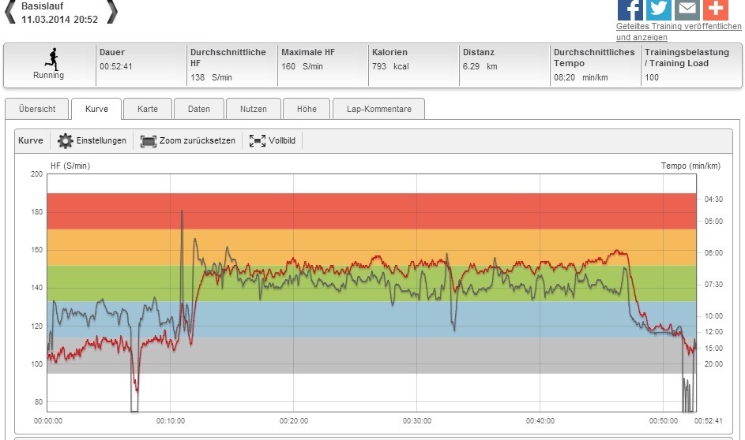Open the Karte tab
The image size is (745, 440).
148,109
